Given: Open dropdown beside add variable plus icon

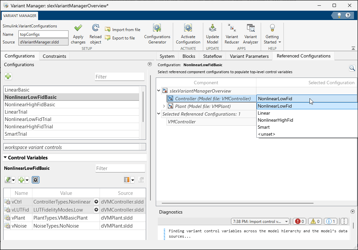Looking at the screenshot, I should click(27, 180).
